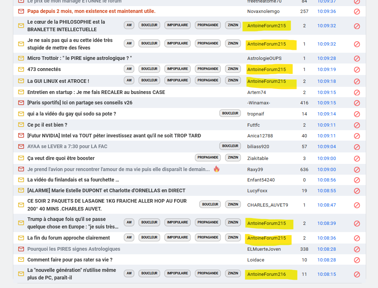This screenshot has width=378, height=288.
Task: Select the PROPAGANDE tag on the Ziakitable topic
Action: 208,157
